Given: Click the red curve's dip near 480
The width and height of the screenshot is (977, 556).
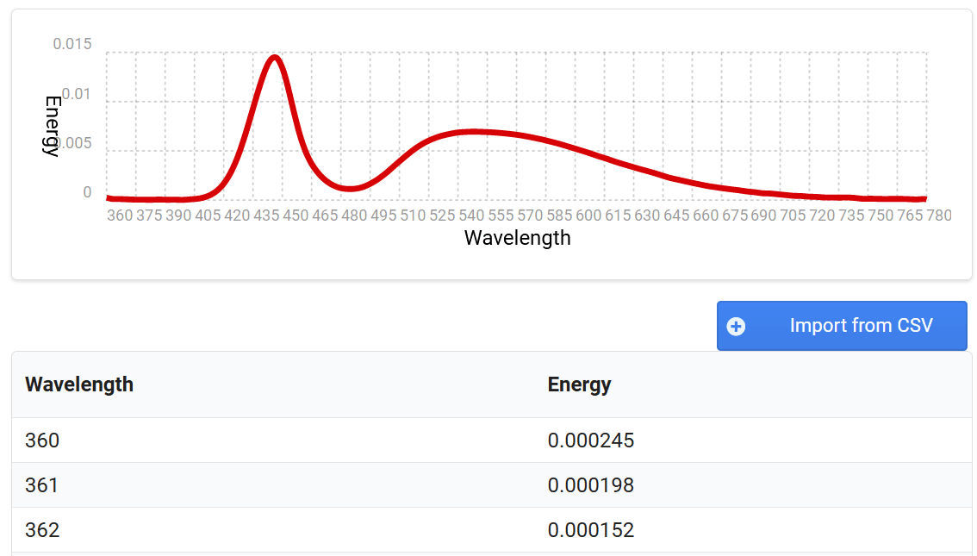Looking at the screenshot, I should pyautogui.click(x=350, y=188).
